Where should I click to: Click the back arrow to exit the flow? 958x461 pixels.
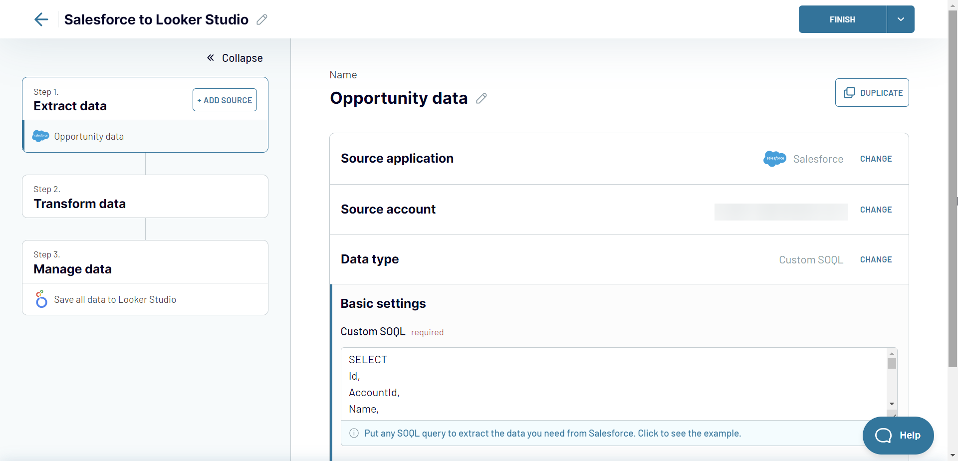coord(41,19)
